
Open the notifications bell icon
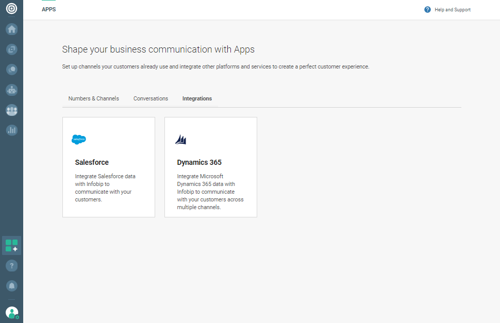(x=11, y=286)
